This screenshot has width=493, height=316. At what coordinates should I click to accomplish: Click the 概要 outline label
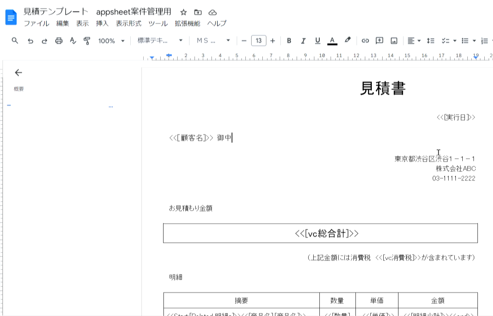19,89
